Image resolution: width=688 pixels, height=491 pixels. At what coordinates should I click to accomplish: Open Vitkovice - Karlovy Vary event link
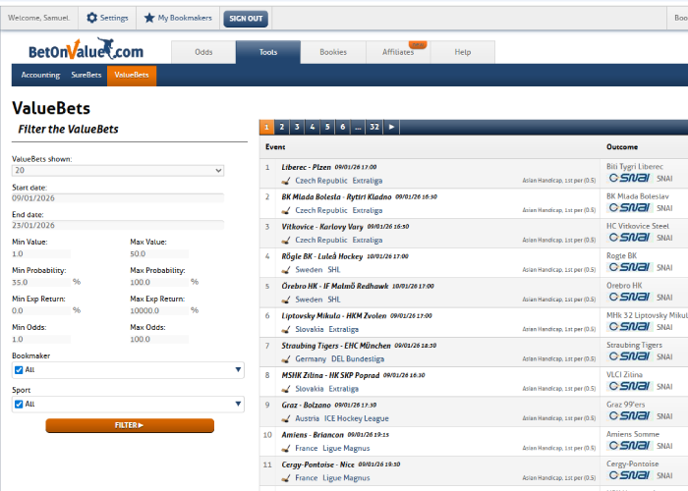[322, 227]
